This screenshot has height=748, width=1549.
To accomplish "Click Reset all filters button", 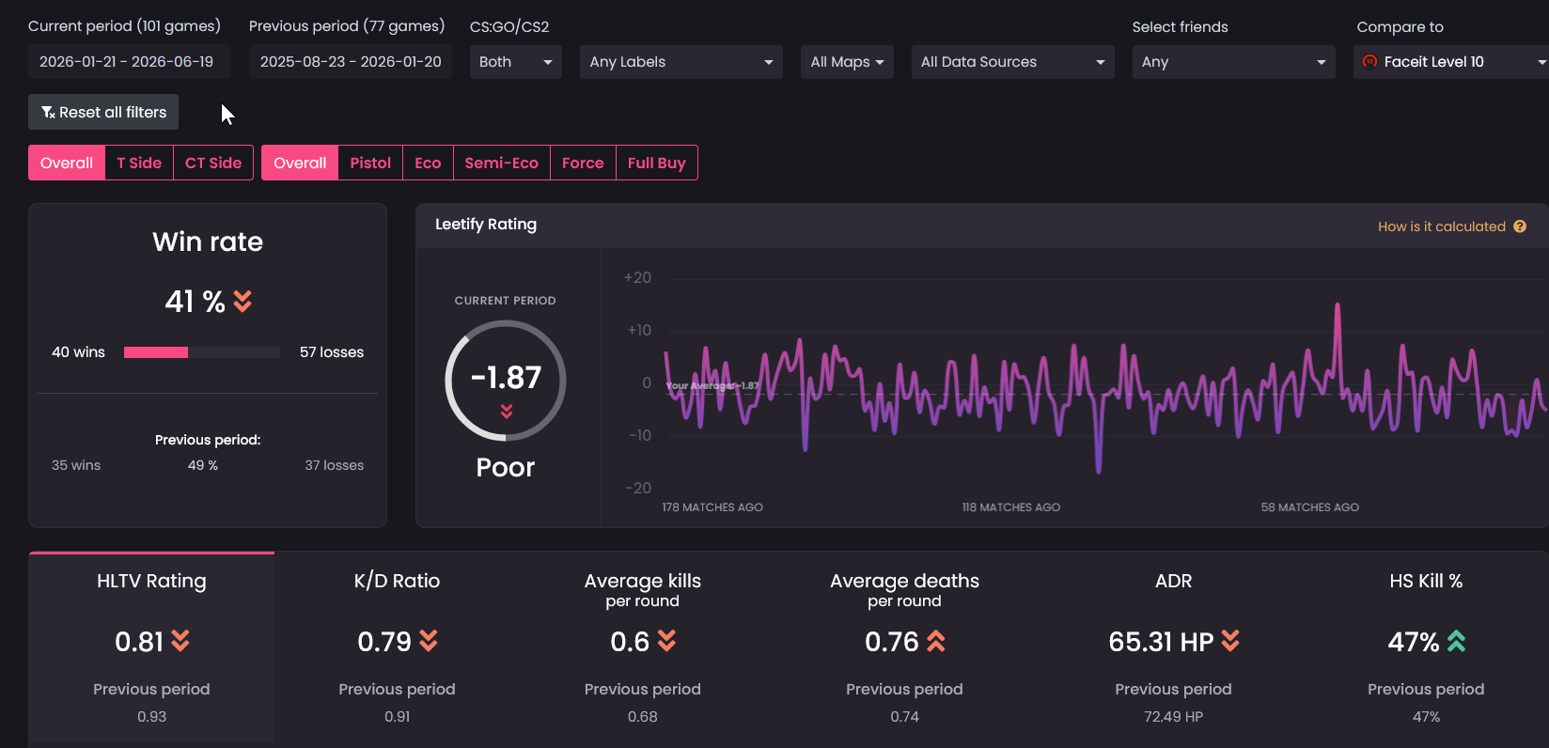I will pos(103,112).
